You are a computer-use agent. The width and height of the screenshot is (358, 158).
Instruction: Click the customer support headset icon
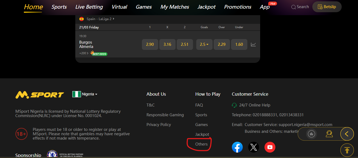pos(329,134)
